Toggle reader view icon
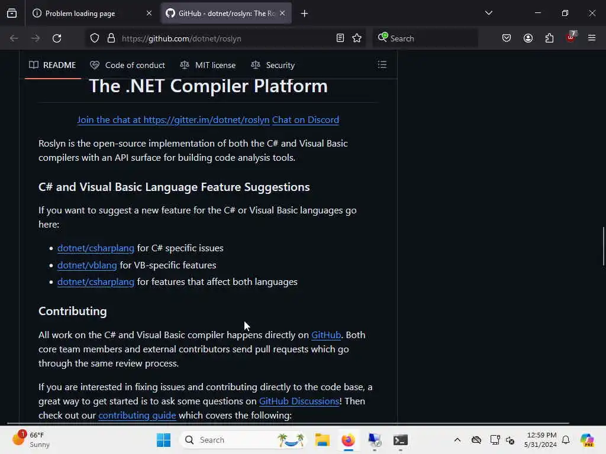The image size is (606, 454). [340, 38]
